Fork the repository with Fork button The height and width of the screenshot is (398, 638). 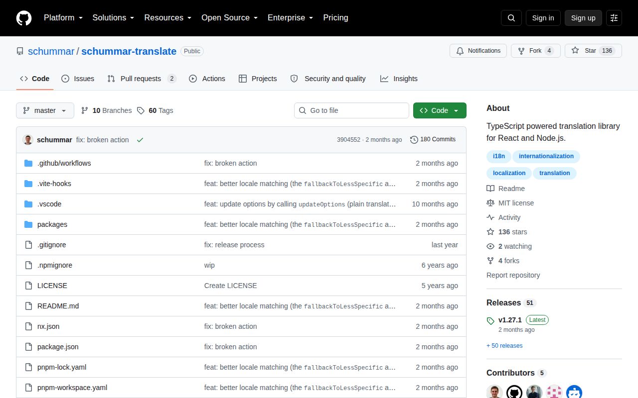tap(536, 51)
